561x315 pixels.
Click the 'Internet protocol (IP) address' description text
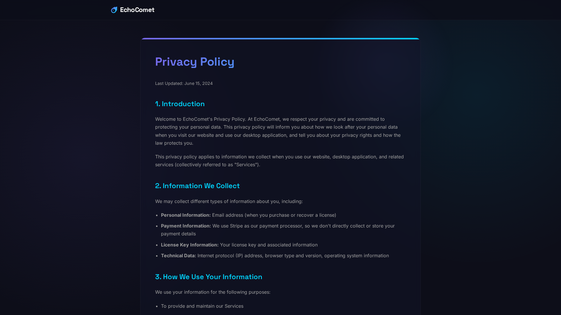point(293,256)
